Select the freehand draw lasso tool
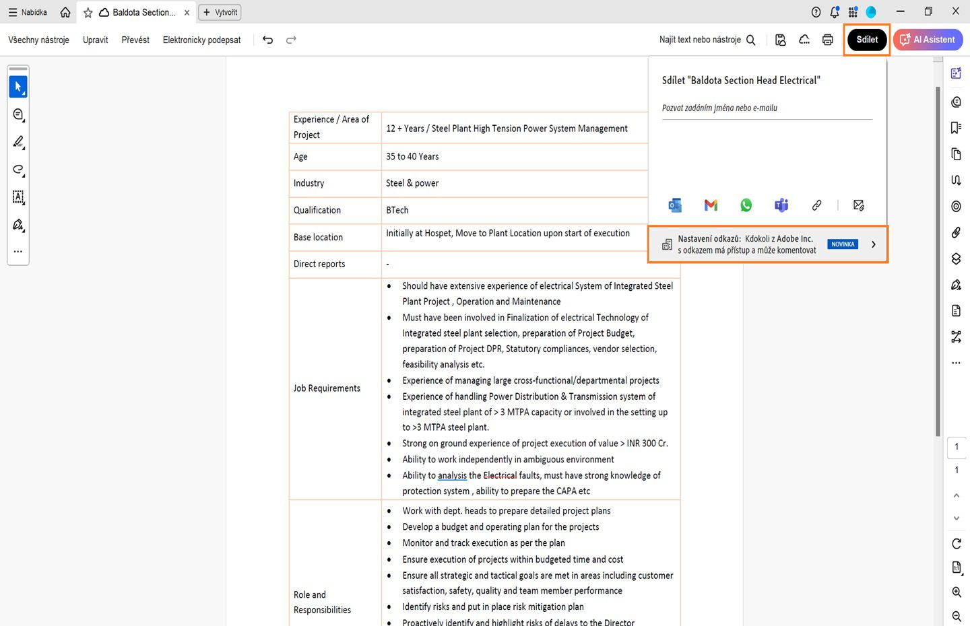This screenshot has width=970, height=626. pos(18,170)
